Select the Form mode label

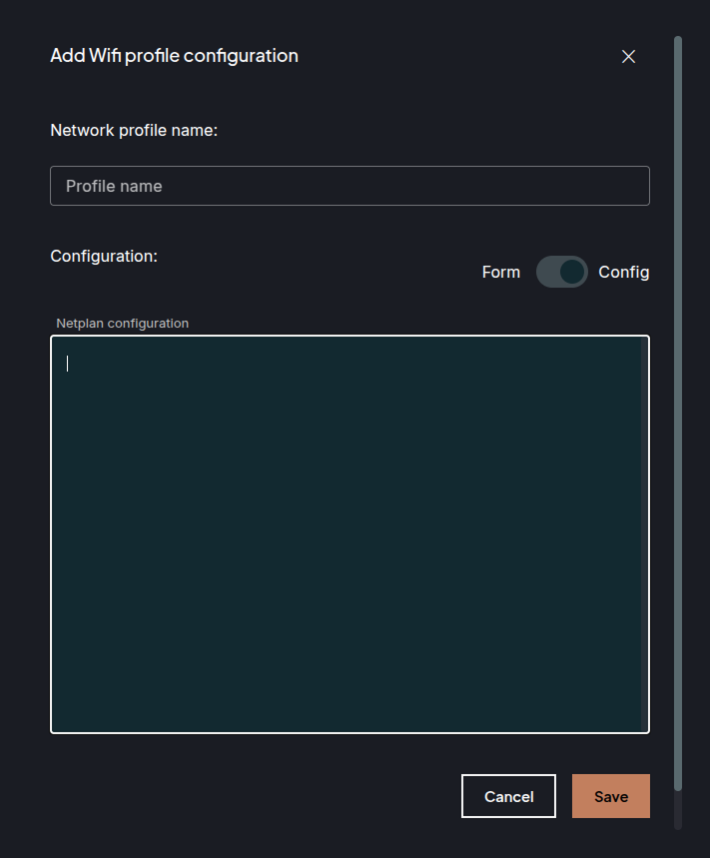(x=500, y=272)
